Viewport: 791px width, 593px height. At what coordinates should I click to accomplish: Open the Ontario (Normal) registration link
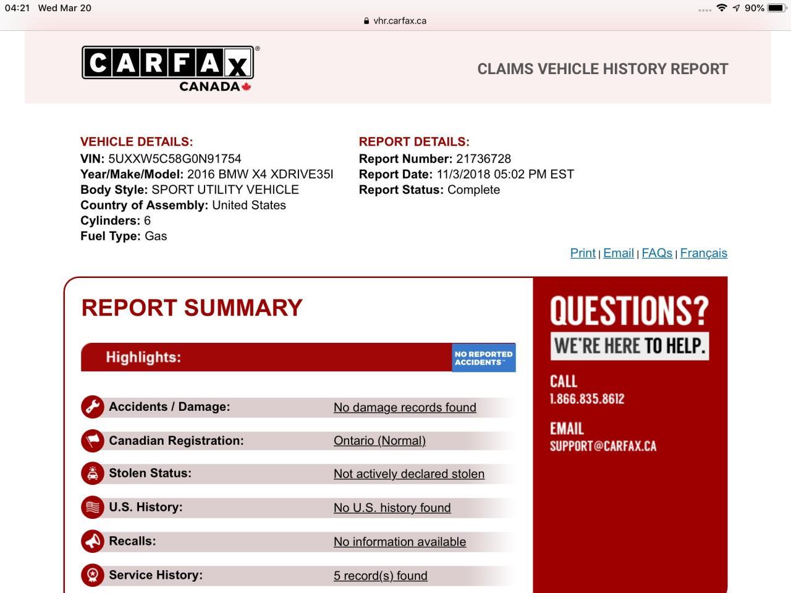point(379,441)
